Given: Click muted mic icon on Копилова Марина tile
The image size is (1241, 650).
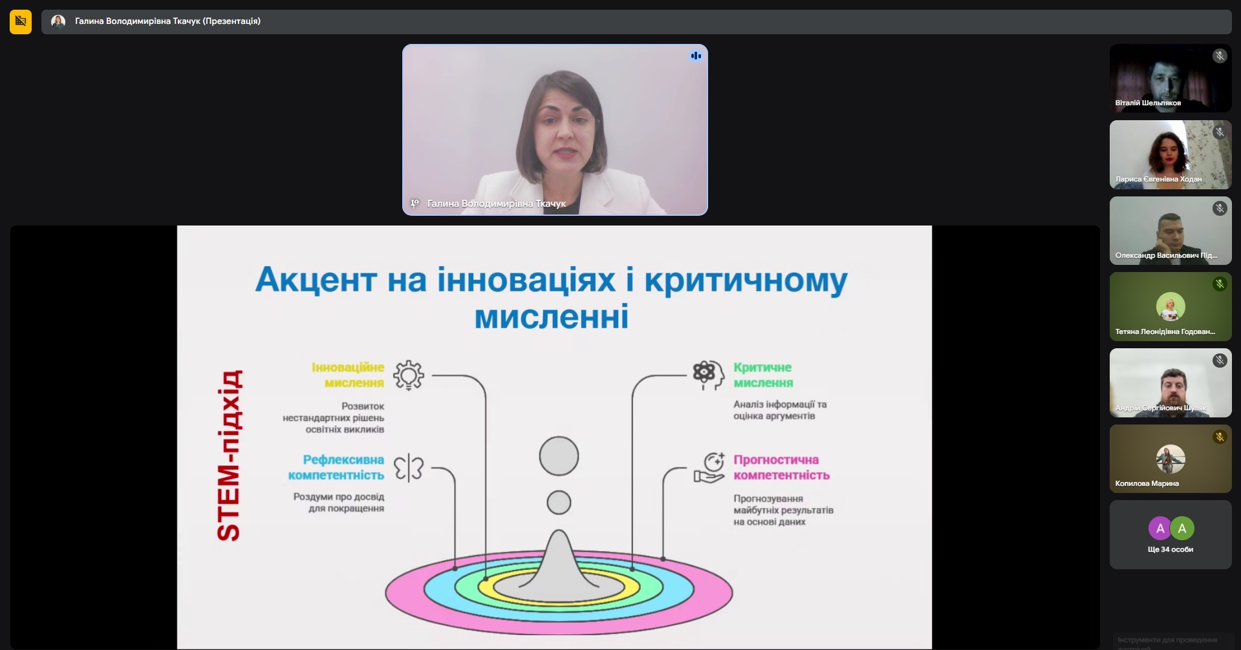Looking at the screenshot, I should tap(1220, 437).
